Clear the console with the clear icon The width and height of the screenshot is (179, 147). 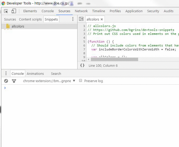point(6,81)
